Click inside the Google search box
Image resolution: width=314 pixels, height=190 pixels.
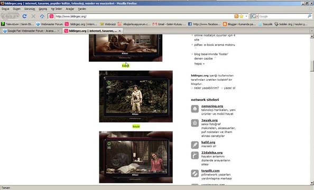coord(283,16)
